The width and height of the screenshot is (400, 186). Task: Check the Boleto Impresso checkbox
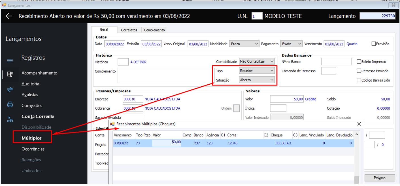(359, 61)
